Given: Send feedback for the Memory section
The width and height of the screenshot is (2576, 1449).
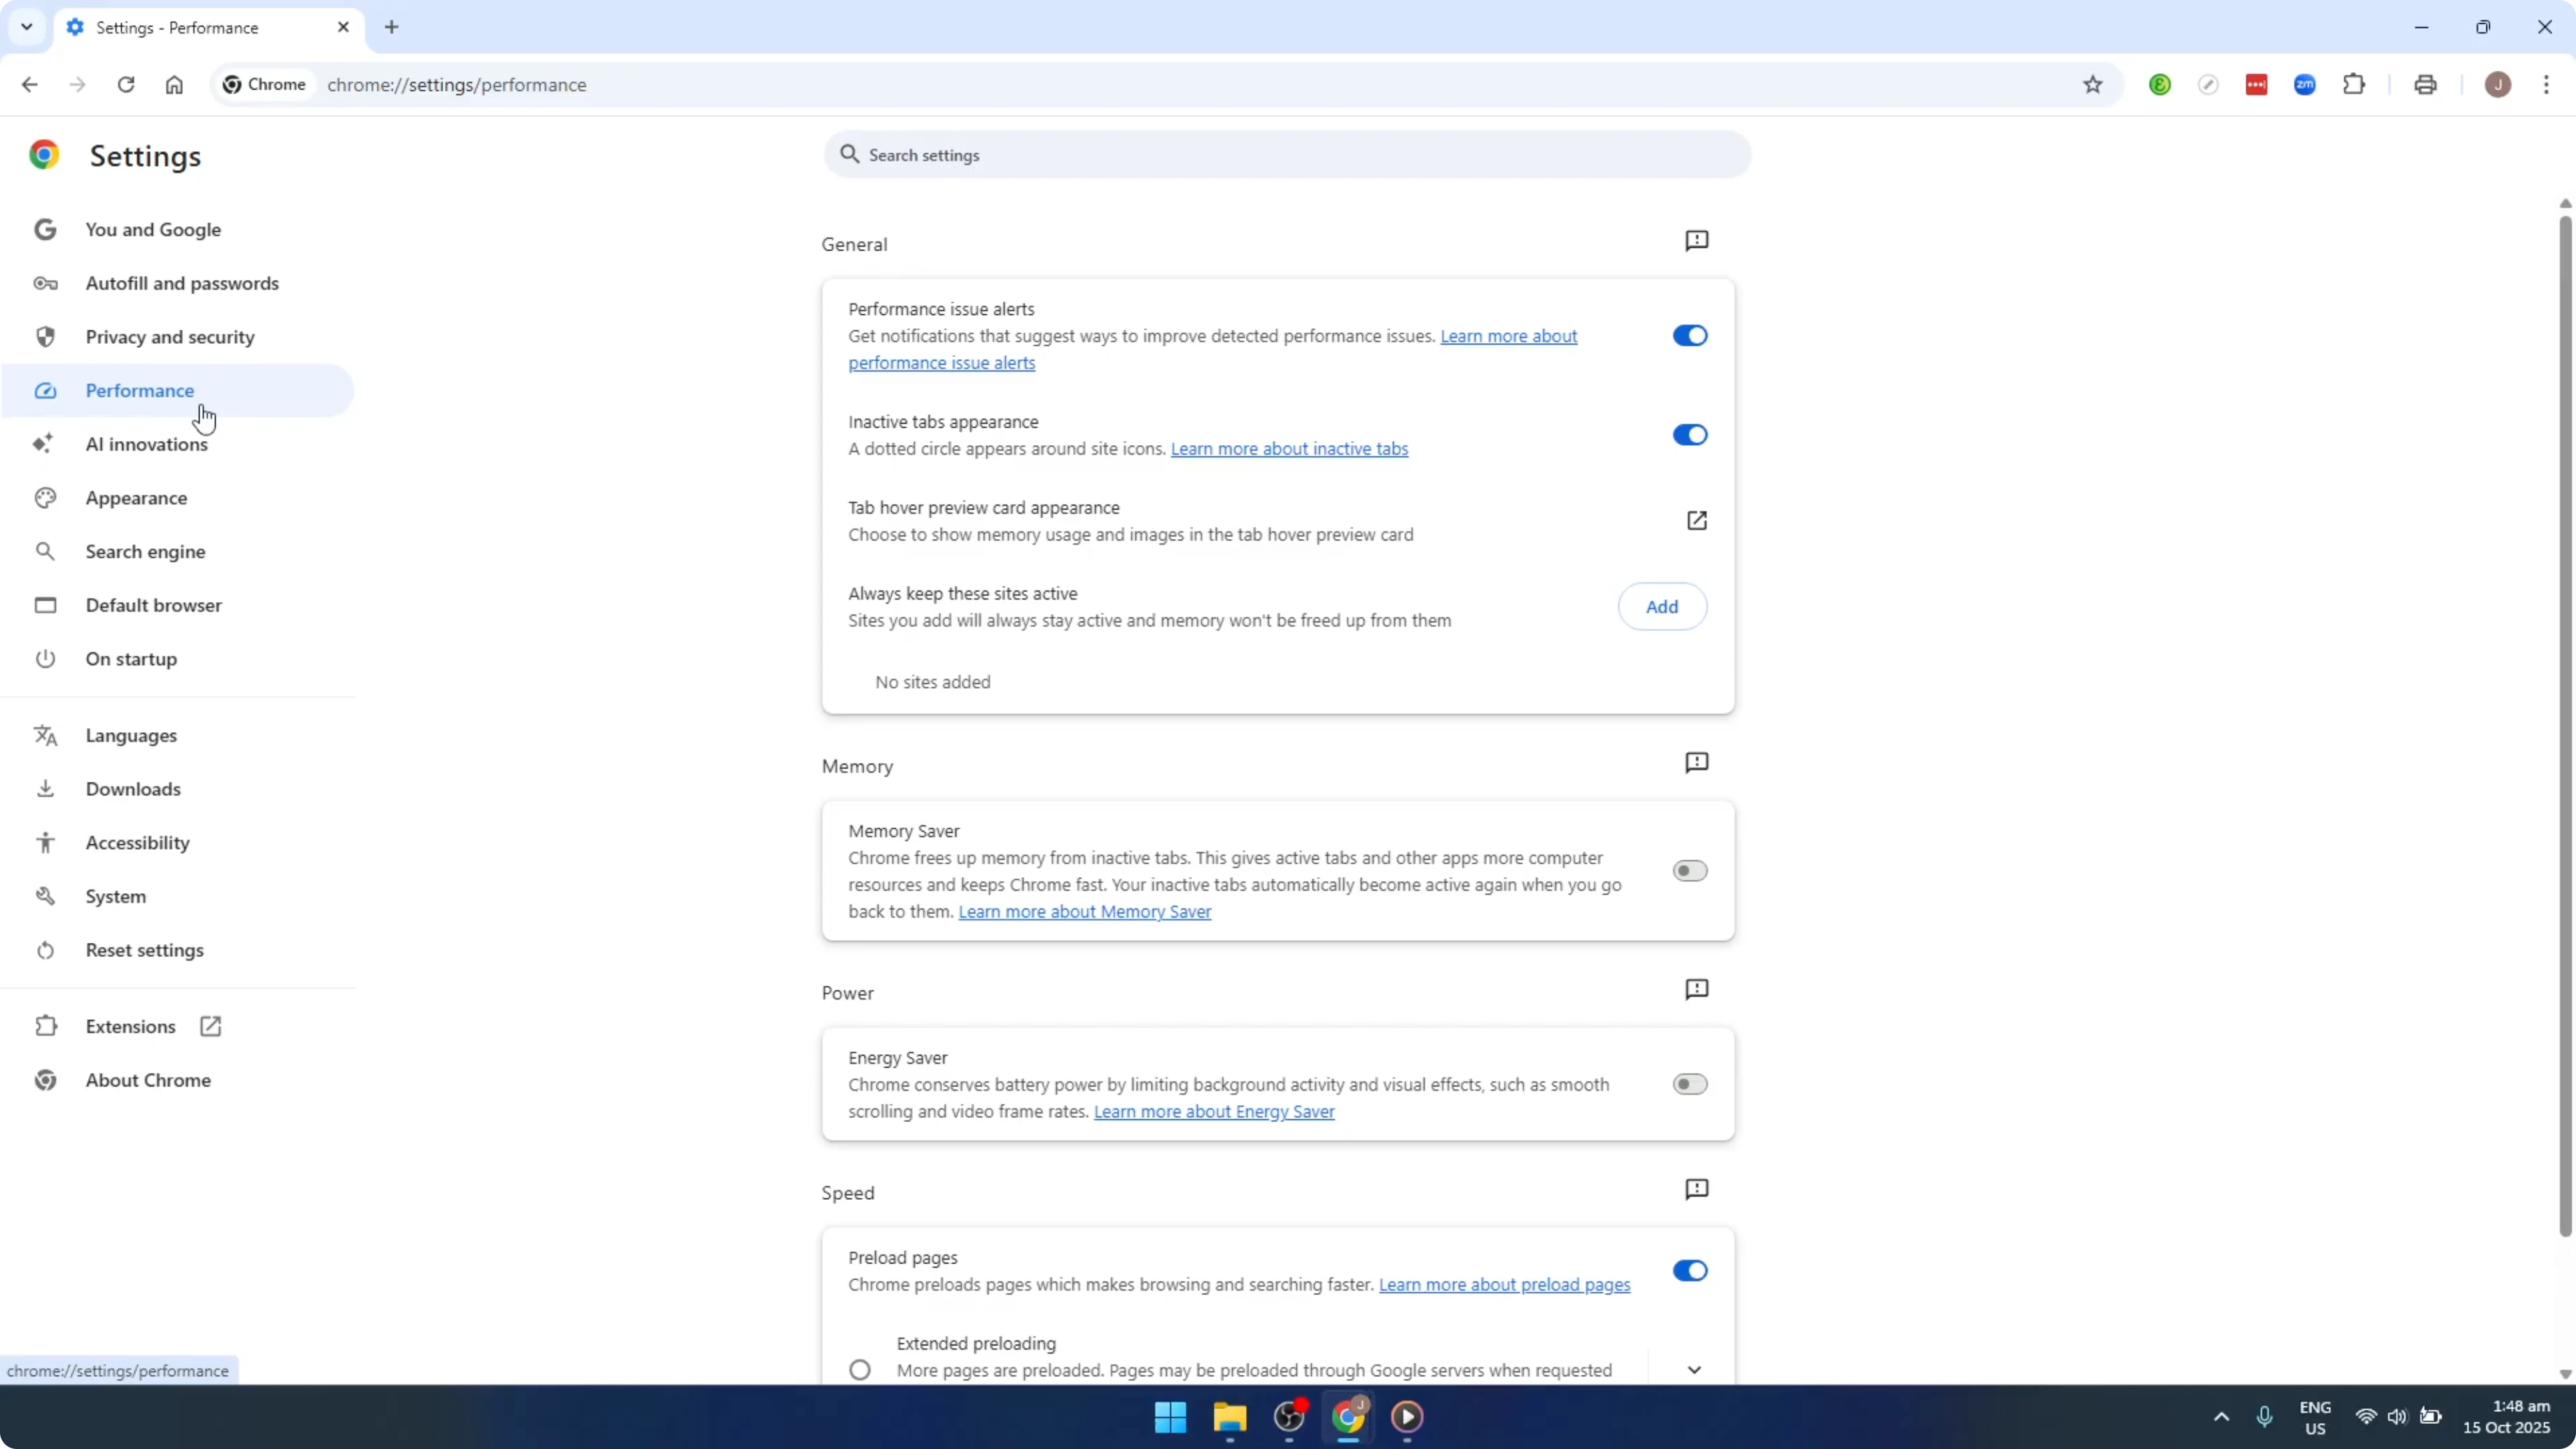Looking at the screenshot, I should point(1697,763).
